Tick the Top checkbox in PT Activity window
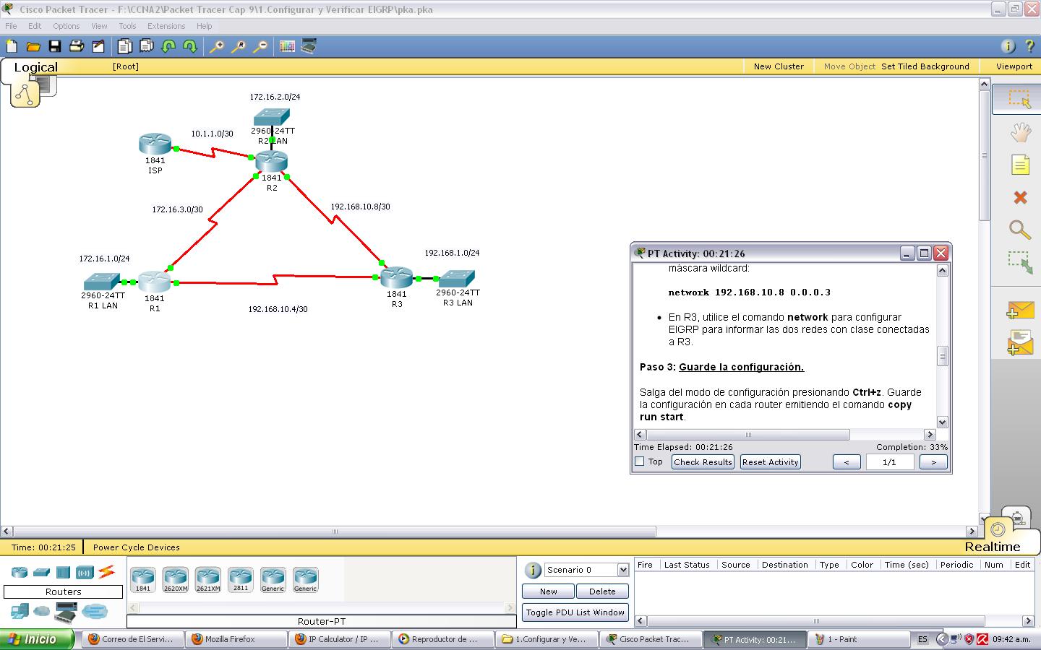The image size is (1041, 650). 639,461
